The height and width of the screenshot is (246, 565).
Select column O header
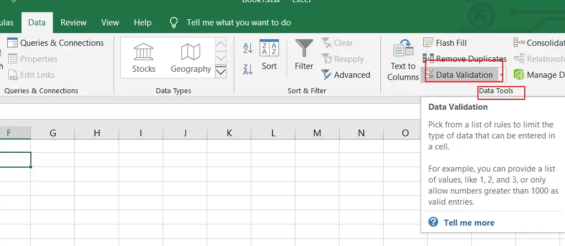pos(405,133)
